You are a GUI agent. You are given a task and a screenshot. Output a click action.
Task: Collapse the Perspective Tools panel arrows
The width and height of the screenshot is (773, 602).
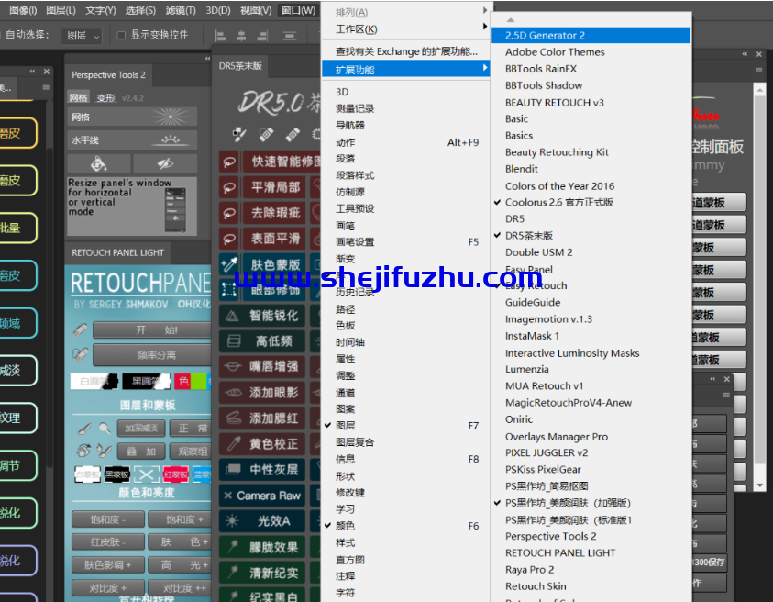coord(207,58)
